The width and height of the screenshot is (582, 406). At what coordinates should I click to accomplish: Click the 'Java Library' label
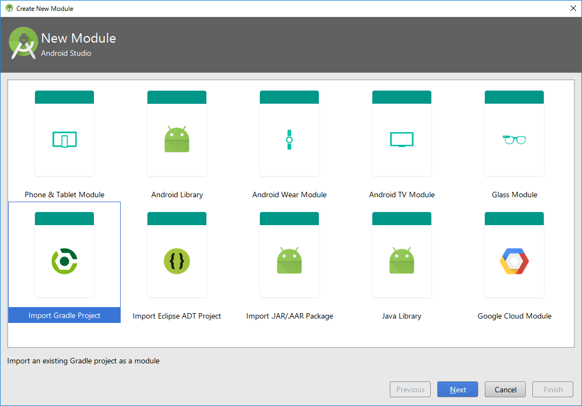click(402, 316)
